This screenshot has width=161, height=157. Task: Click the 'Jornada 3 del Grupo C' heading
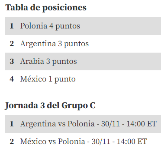(50, 106)
